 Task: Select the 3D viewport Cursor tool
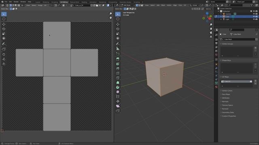click(118, 19)
